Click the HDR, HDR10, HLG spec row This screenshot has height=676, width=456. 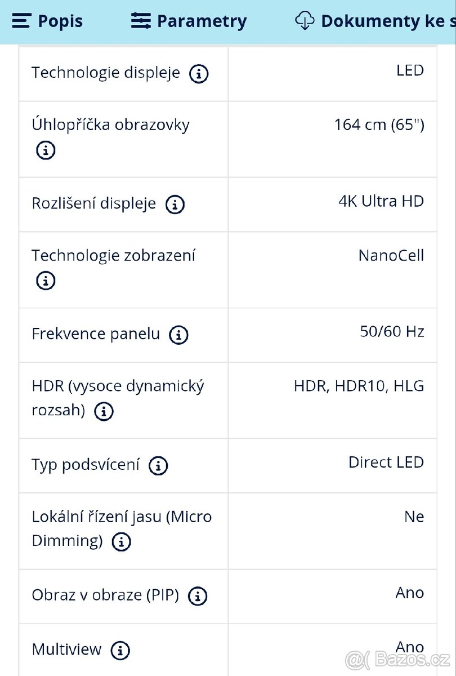(x=357, y=386)
